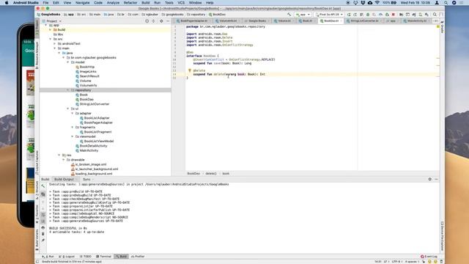Toggle scroll-to-end button in Build sidebar

[x=43, y=221]
